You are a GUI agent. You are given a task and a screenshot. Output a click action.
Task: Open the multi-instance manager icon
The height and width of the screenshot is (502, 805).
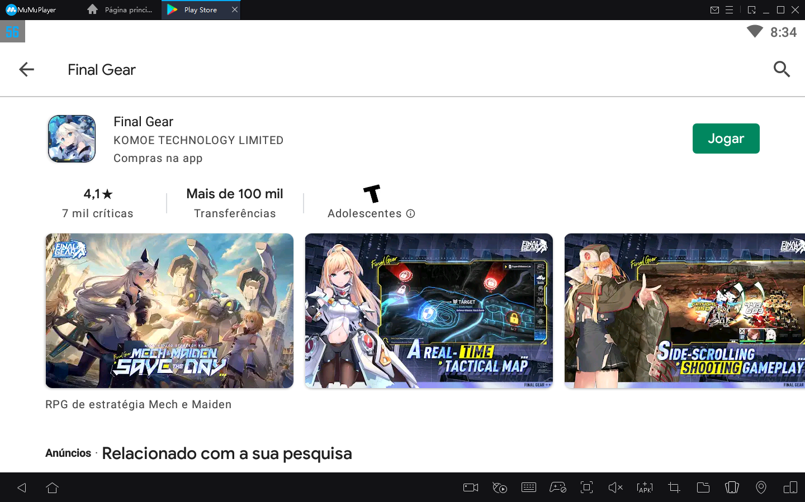point(732,487)
